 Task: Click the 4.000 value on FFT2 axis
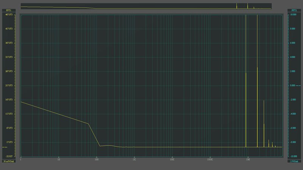point(292,57)
